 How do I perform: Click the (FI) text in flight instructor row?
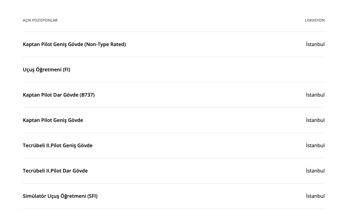click(x=66, y=69)
